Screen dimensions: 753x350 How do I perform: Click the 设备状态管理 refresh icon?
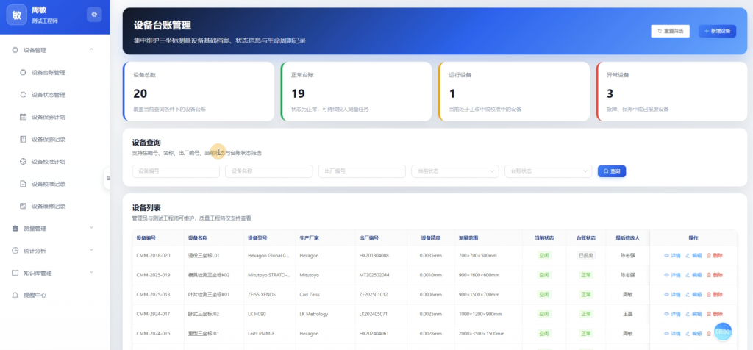pyautogui.click(x=23, y=95)
